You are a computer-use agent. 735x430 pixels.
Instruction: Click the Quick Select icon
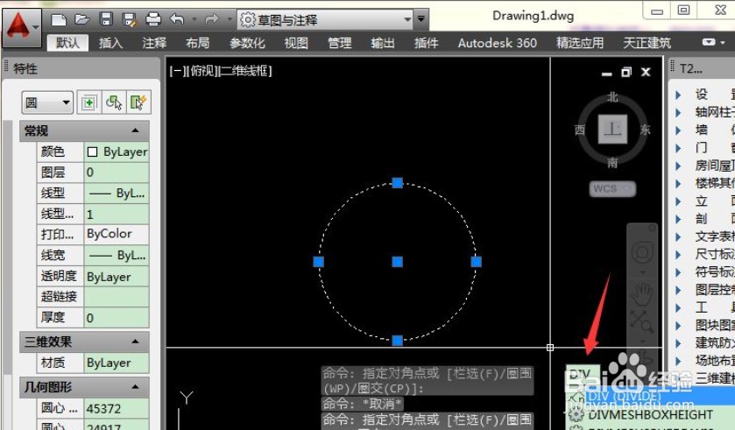[138, 102]
